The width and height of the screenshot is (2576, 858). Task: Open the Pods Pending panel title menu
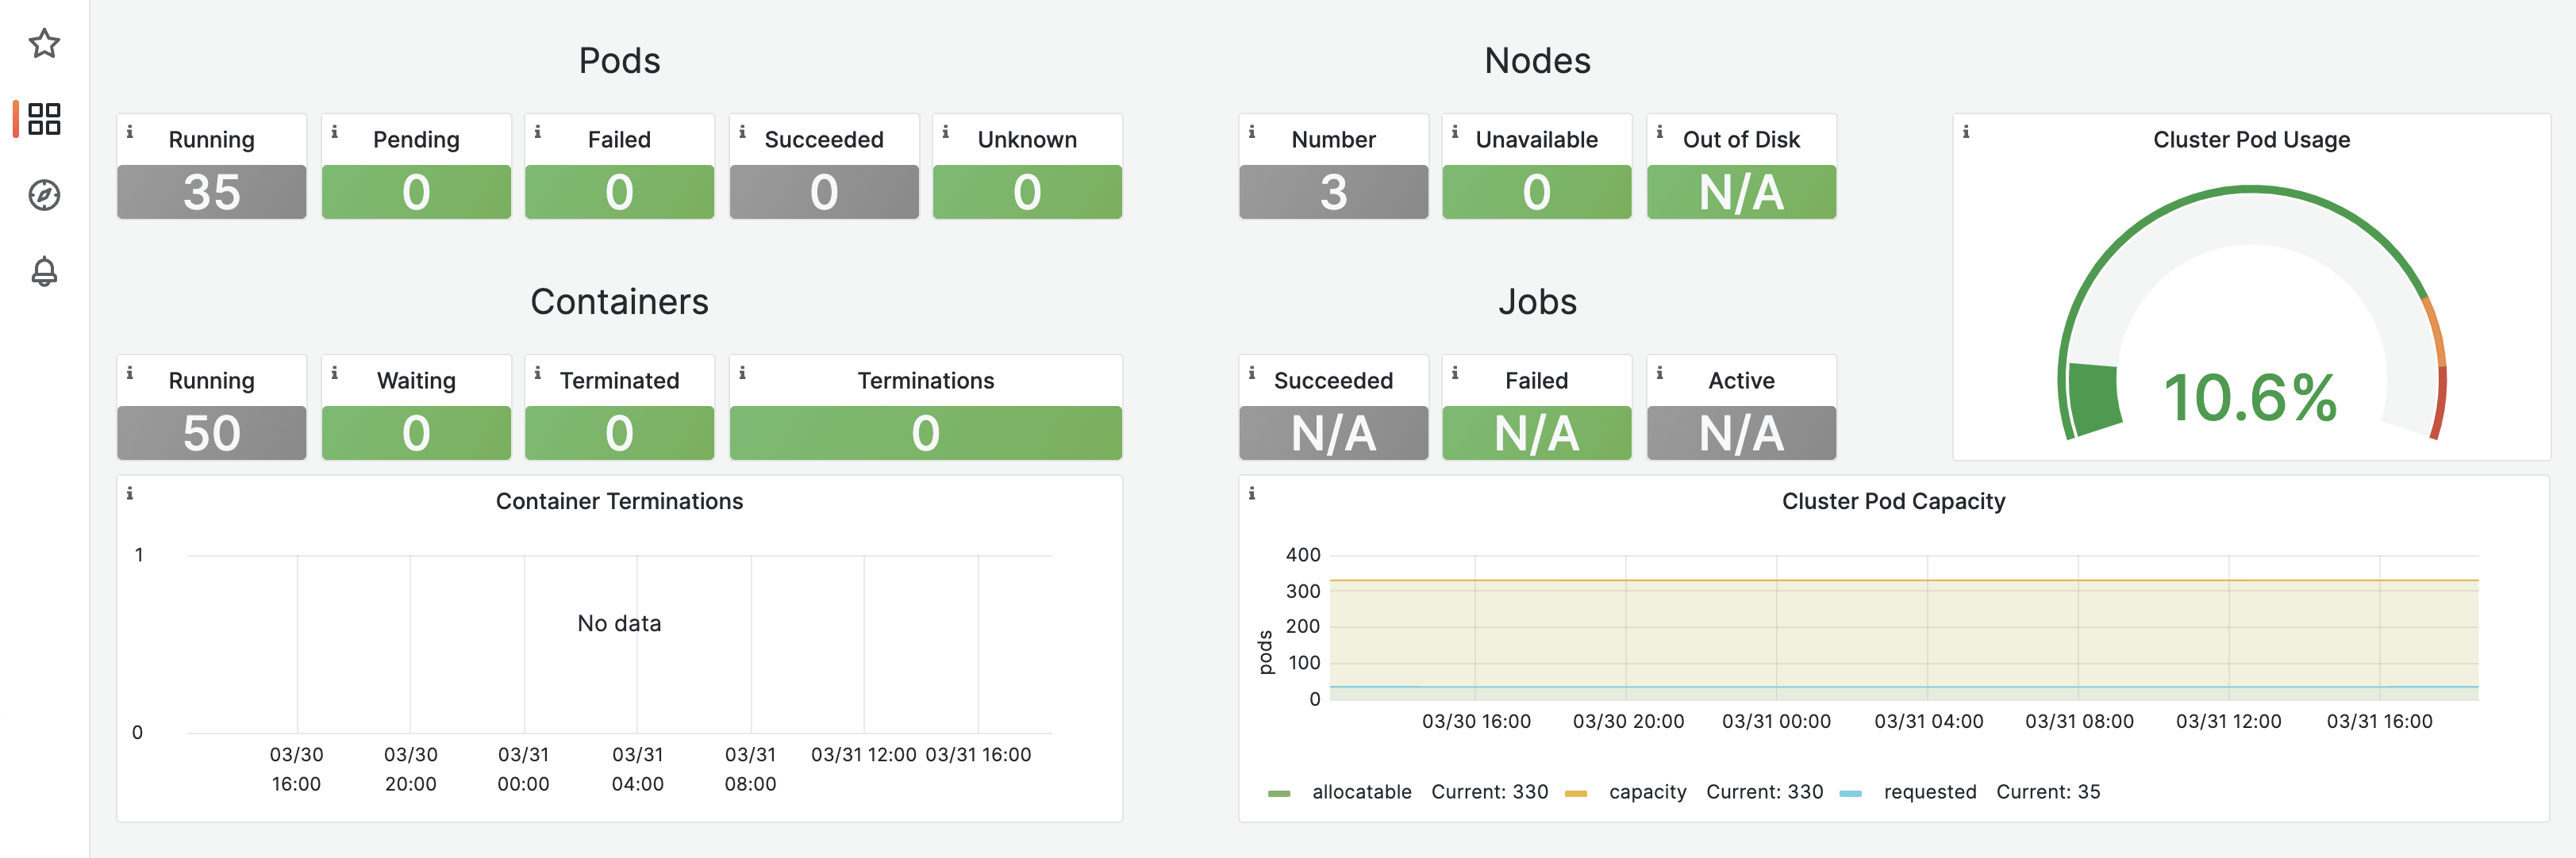point(416,140)
